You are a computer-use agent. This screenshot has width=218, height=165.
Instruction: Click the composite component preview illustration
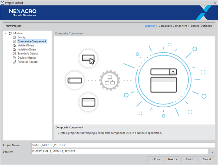pos(134,80)
